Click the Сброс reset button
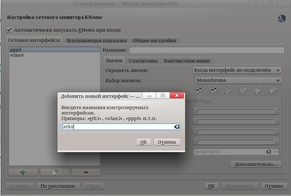This screenshot has width=291, height=196. pos(93,186)
